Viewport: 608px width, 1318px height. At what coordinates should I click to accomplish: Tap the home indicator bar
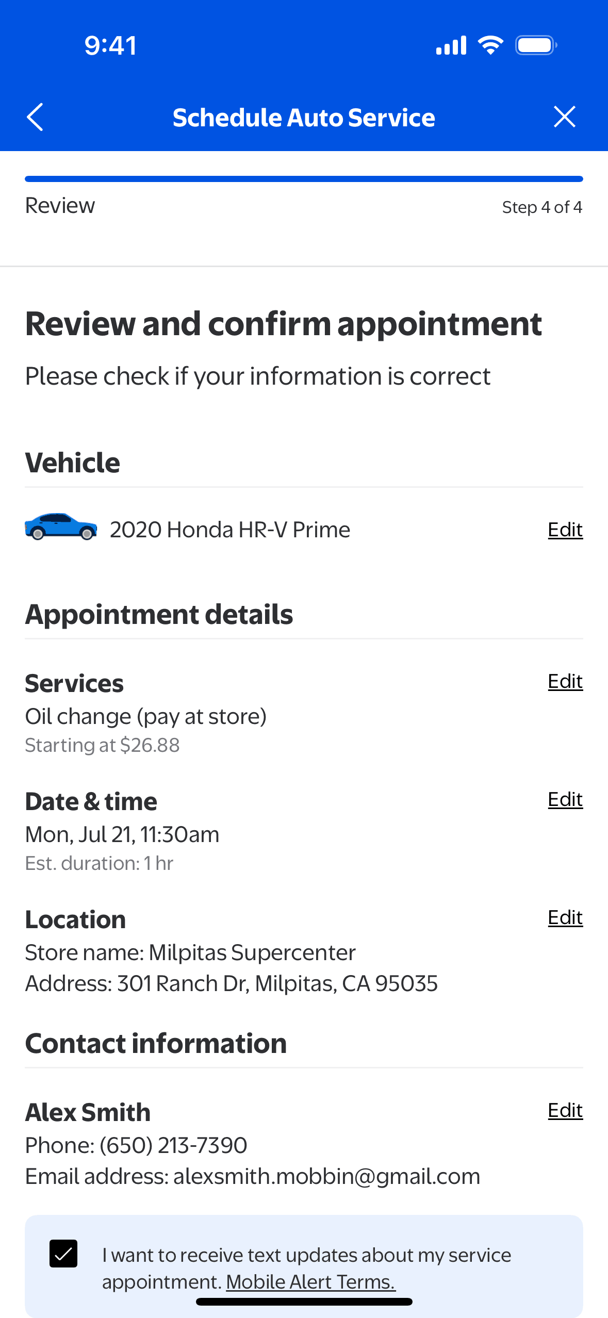point(304,1301)
